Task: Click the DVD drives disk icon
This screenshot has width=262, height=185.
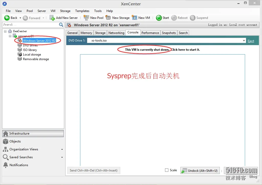Action: pos(20,45)
